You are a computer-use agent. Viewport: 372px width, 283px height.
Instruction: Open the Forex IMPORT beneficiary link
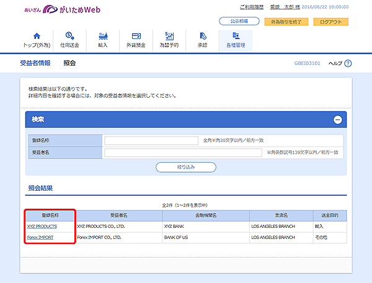(40, 237)
